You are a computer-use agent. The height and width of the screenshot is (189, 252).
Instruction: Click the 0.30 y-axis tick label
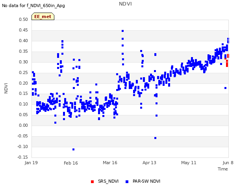[23, 62]
